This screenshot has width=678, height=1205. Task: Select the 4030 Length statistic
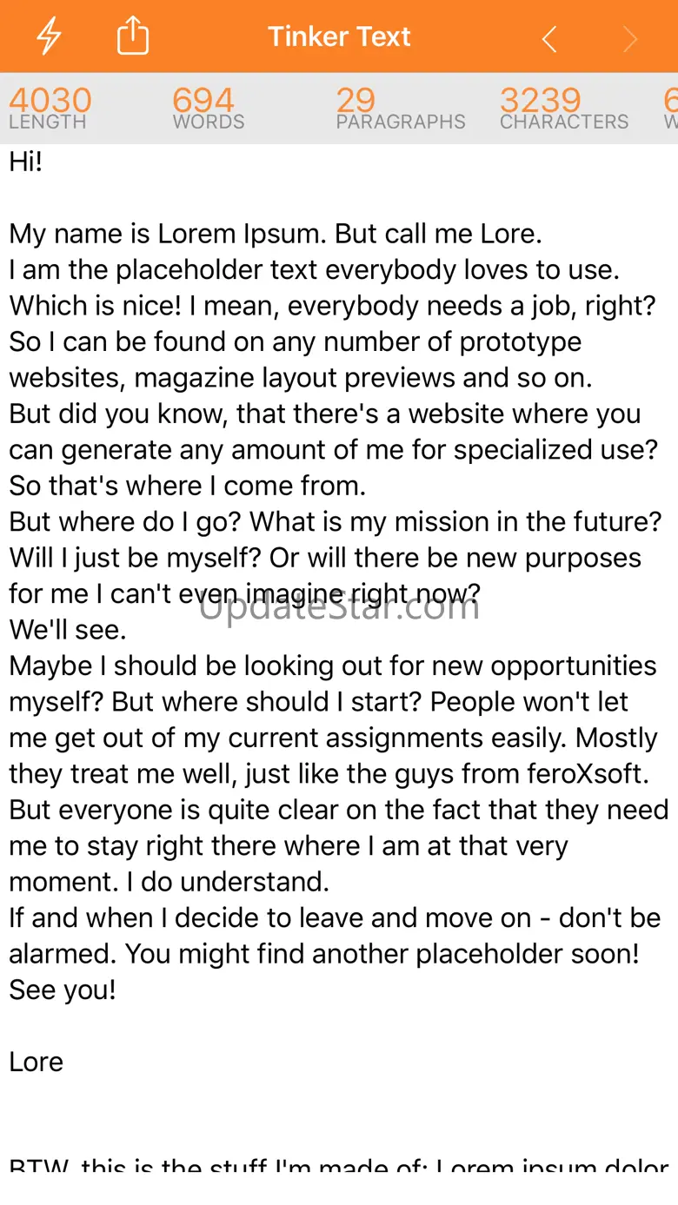[x=50, y=109]
